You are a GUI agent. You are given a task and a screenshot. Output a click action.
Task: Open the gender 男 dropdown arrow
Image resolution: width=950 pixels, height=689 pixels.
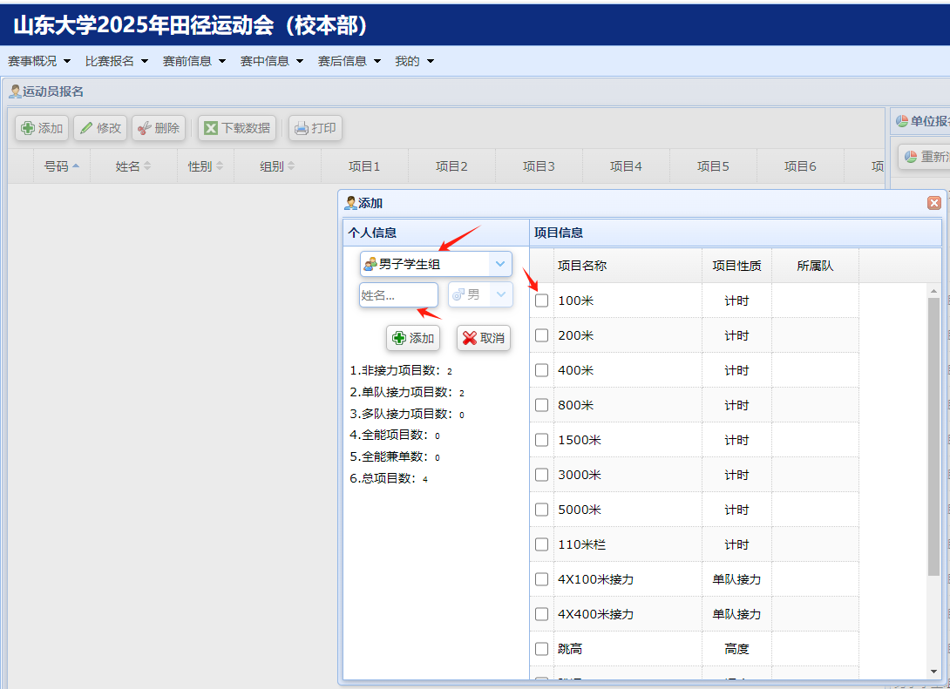(501, 295)
